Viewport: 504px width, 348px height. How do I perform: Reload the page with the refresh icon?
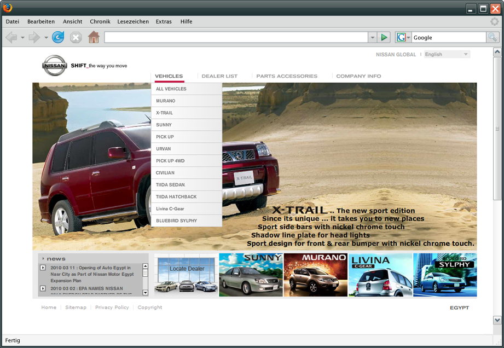tap(58, 37)
